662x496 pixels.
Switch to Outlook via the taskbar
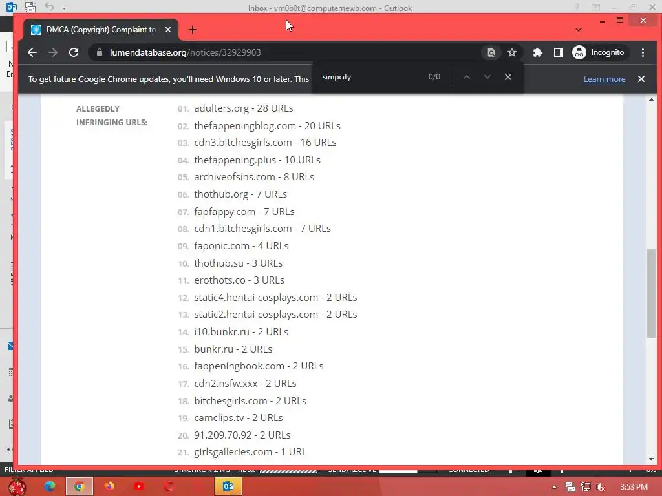(x=228, y=486)
